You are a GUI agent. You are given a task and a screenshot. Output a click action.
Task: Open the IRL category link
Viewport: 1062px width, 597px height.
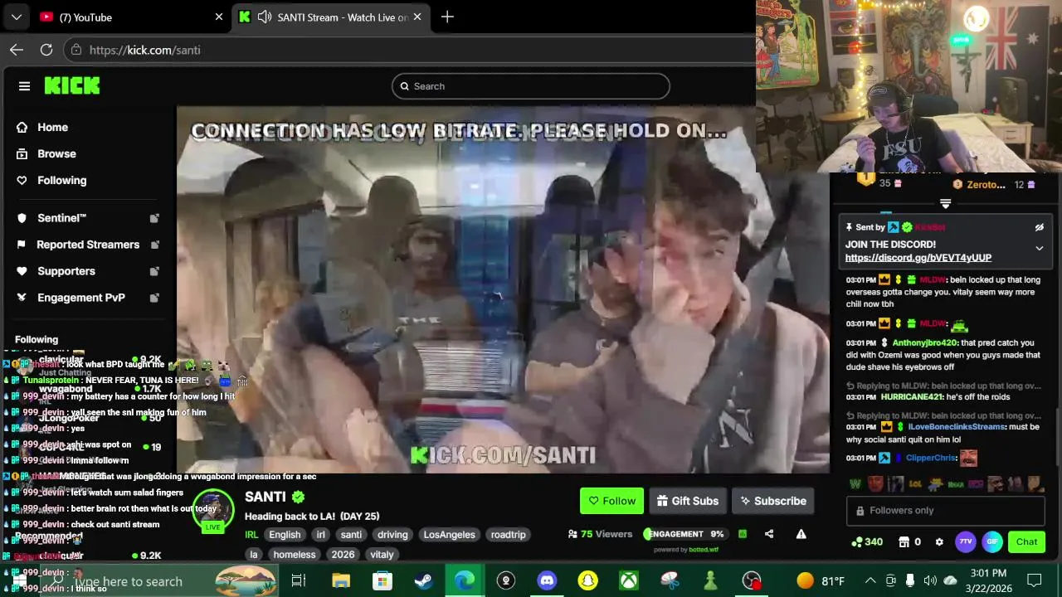pos(251,535)
